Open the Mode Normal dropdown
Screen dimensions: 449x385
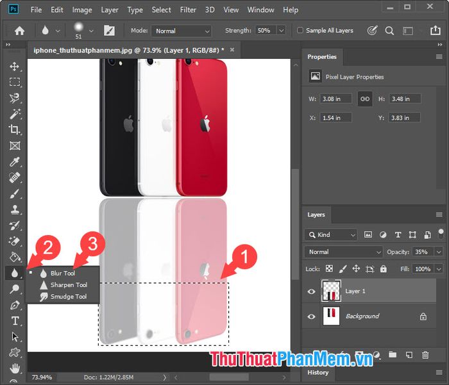pyautogui.click(x=182, y=31)
